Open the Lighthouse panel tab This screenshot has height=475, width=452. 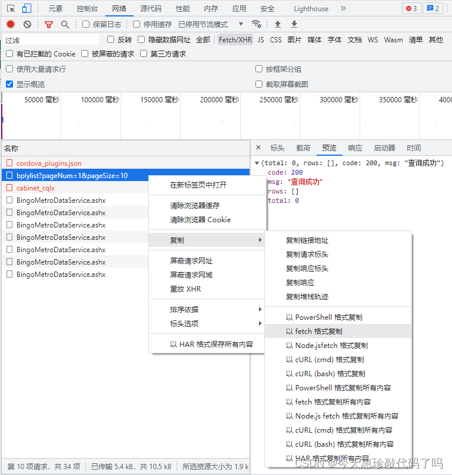(x=311, y=9)
